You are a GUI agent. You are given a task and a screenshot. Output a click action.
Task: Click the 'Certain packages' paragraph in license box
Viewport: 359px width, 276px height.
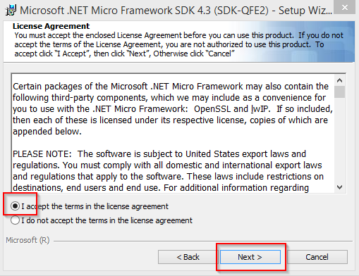point(173,109)
